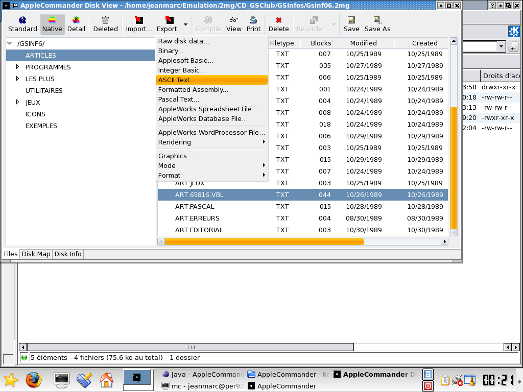Choose Save As in the toolbar
The width and height of the screenshot is (523, 392).
(377, 24)
